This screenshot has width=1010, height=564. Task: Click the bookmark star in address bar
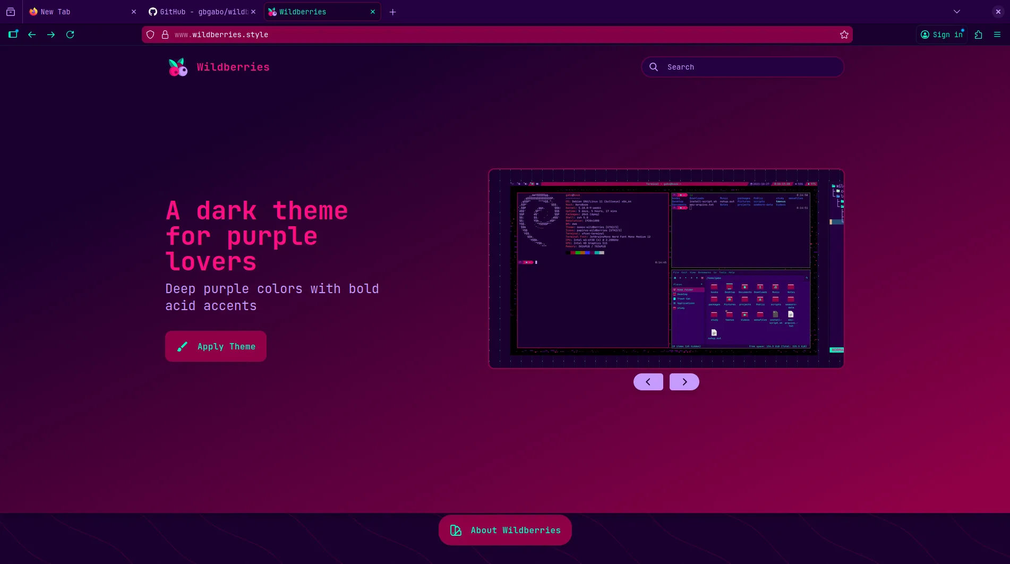pyautogui.click(x=844, y=35)
